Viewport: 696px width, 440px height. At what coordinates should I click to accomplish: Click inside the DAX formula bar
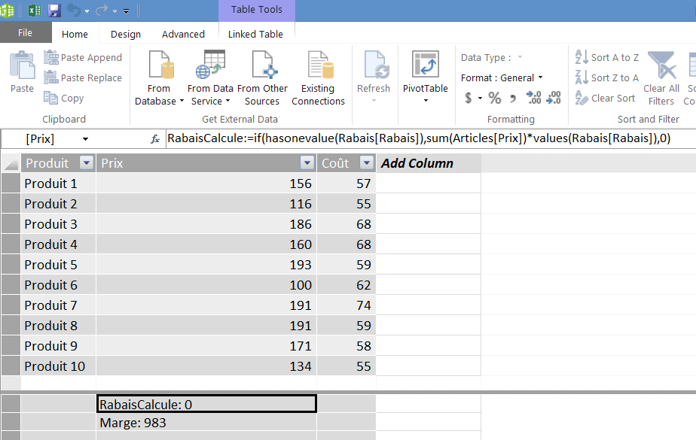coord(422,138)
